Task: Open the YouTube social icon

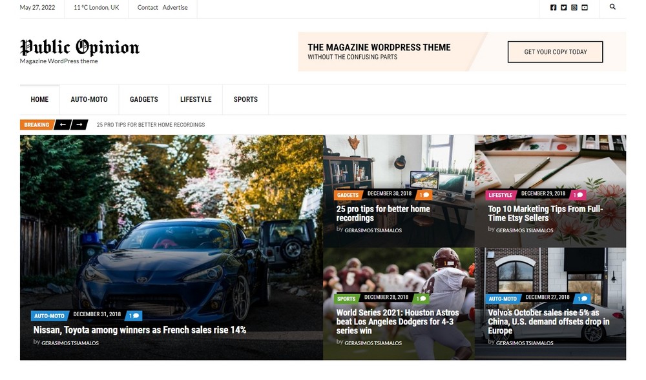Action: coord(585,8)
